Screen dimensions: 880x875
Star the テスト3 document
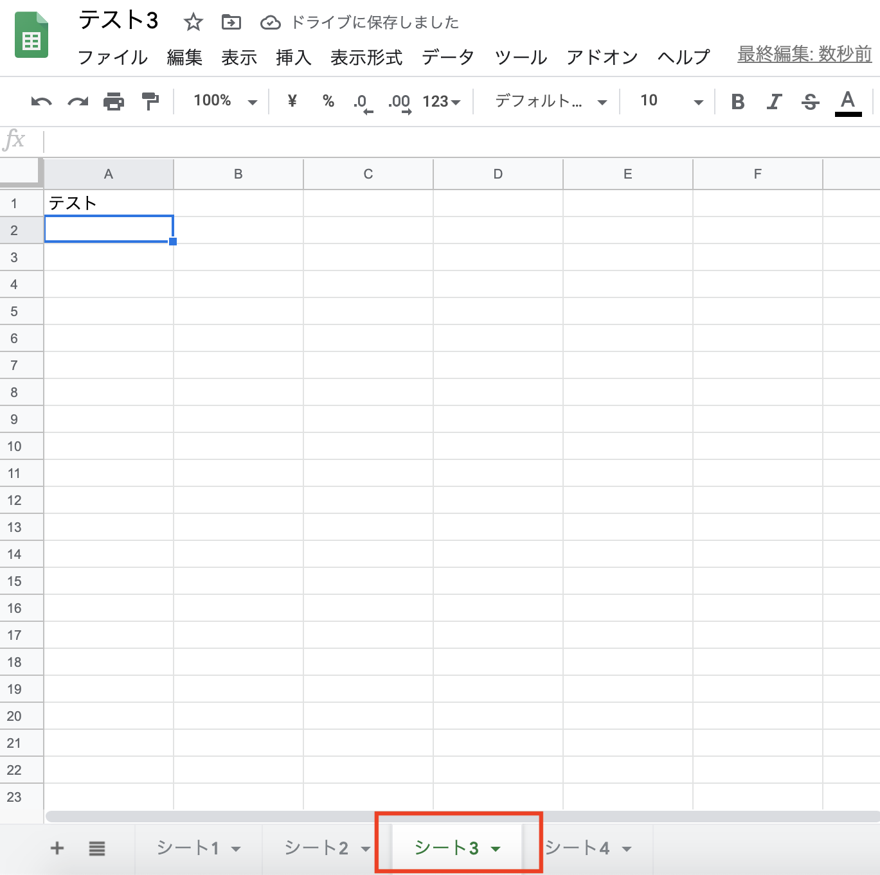point(193,22)
